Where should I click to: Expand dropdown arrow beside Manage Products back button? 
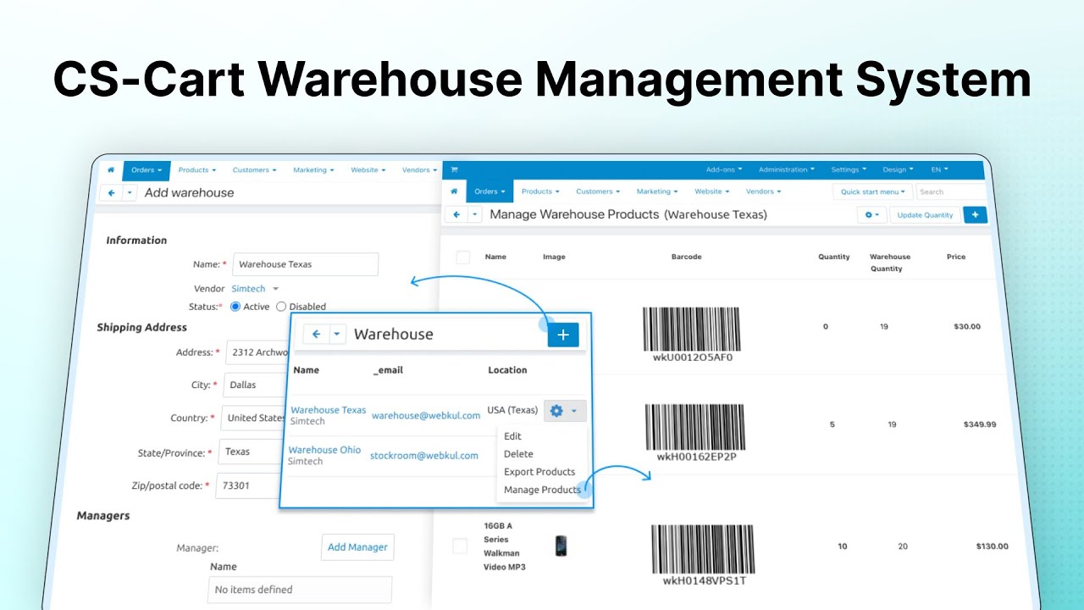[x=475, y=214]
